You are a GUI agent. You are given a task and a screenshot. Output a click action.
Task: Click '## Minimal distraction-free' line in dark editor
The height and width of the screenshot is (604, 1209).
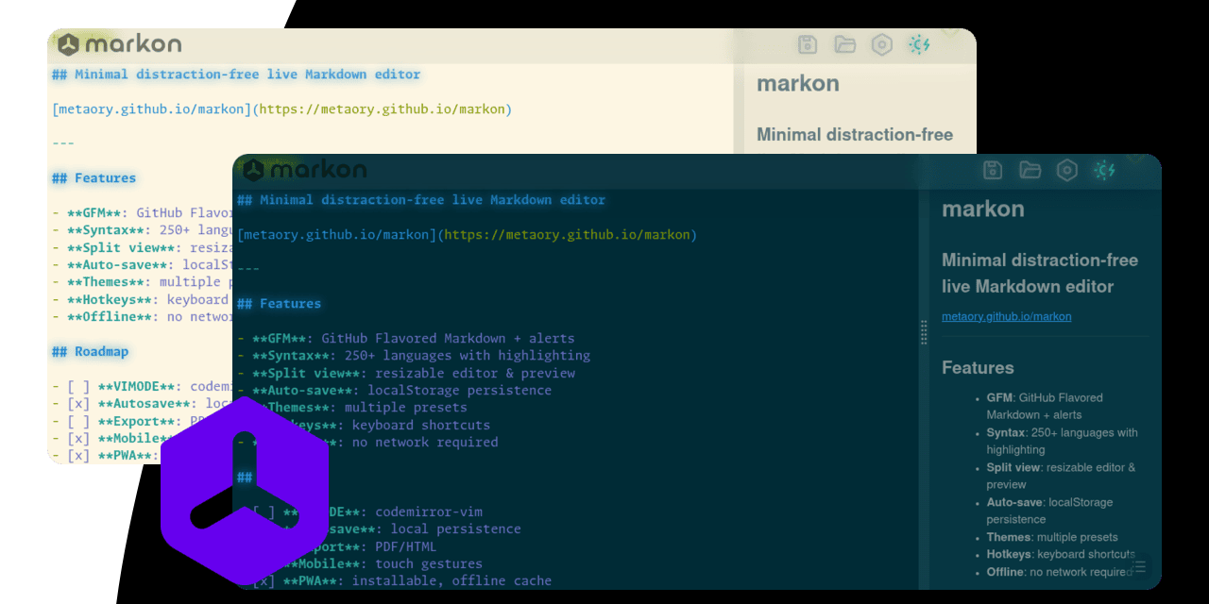click(421, 200)
